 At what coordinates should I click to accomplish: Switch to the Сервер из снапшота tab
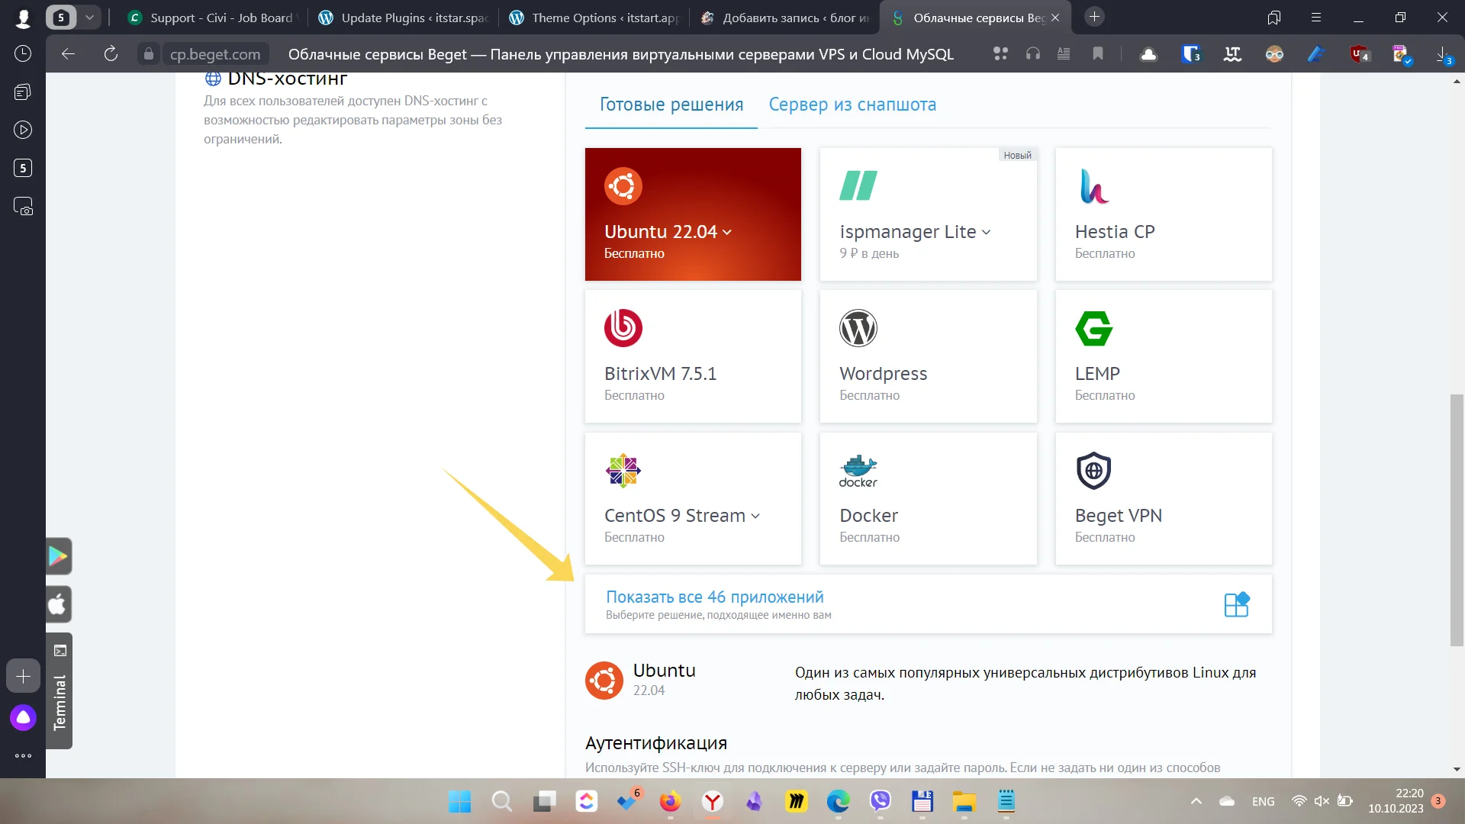click(x=852, y=105)
